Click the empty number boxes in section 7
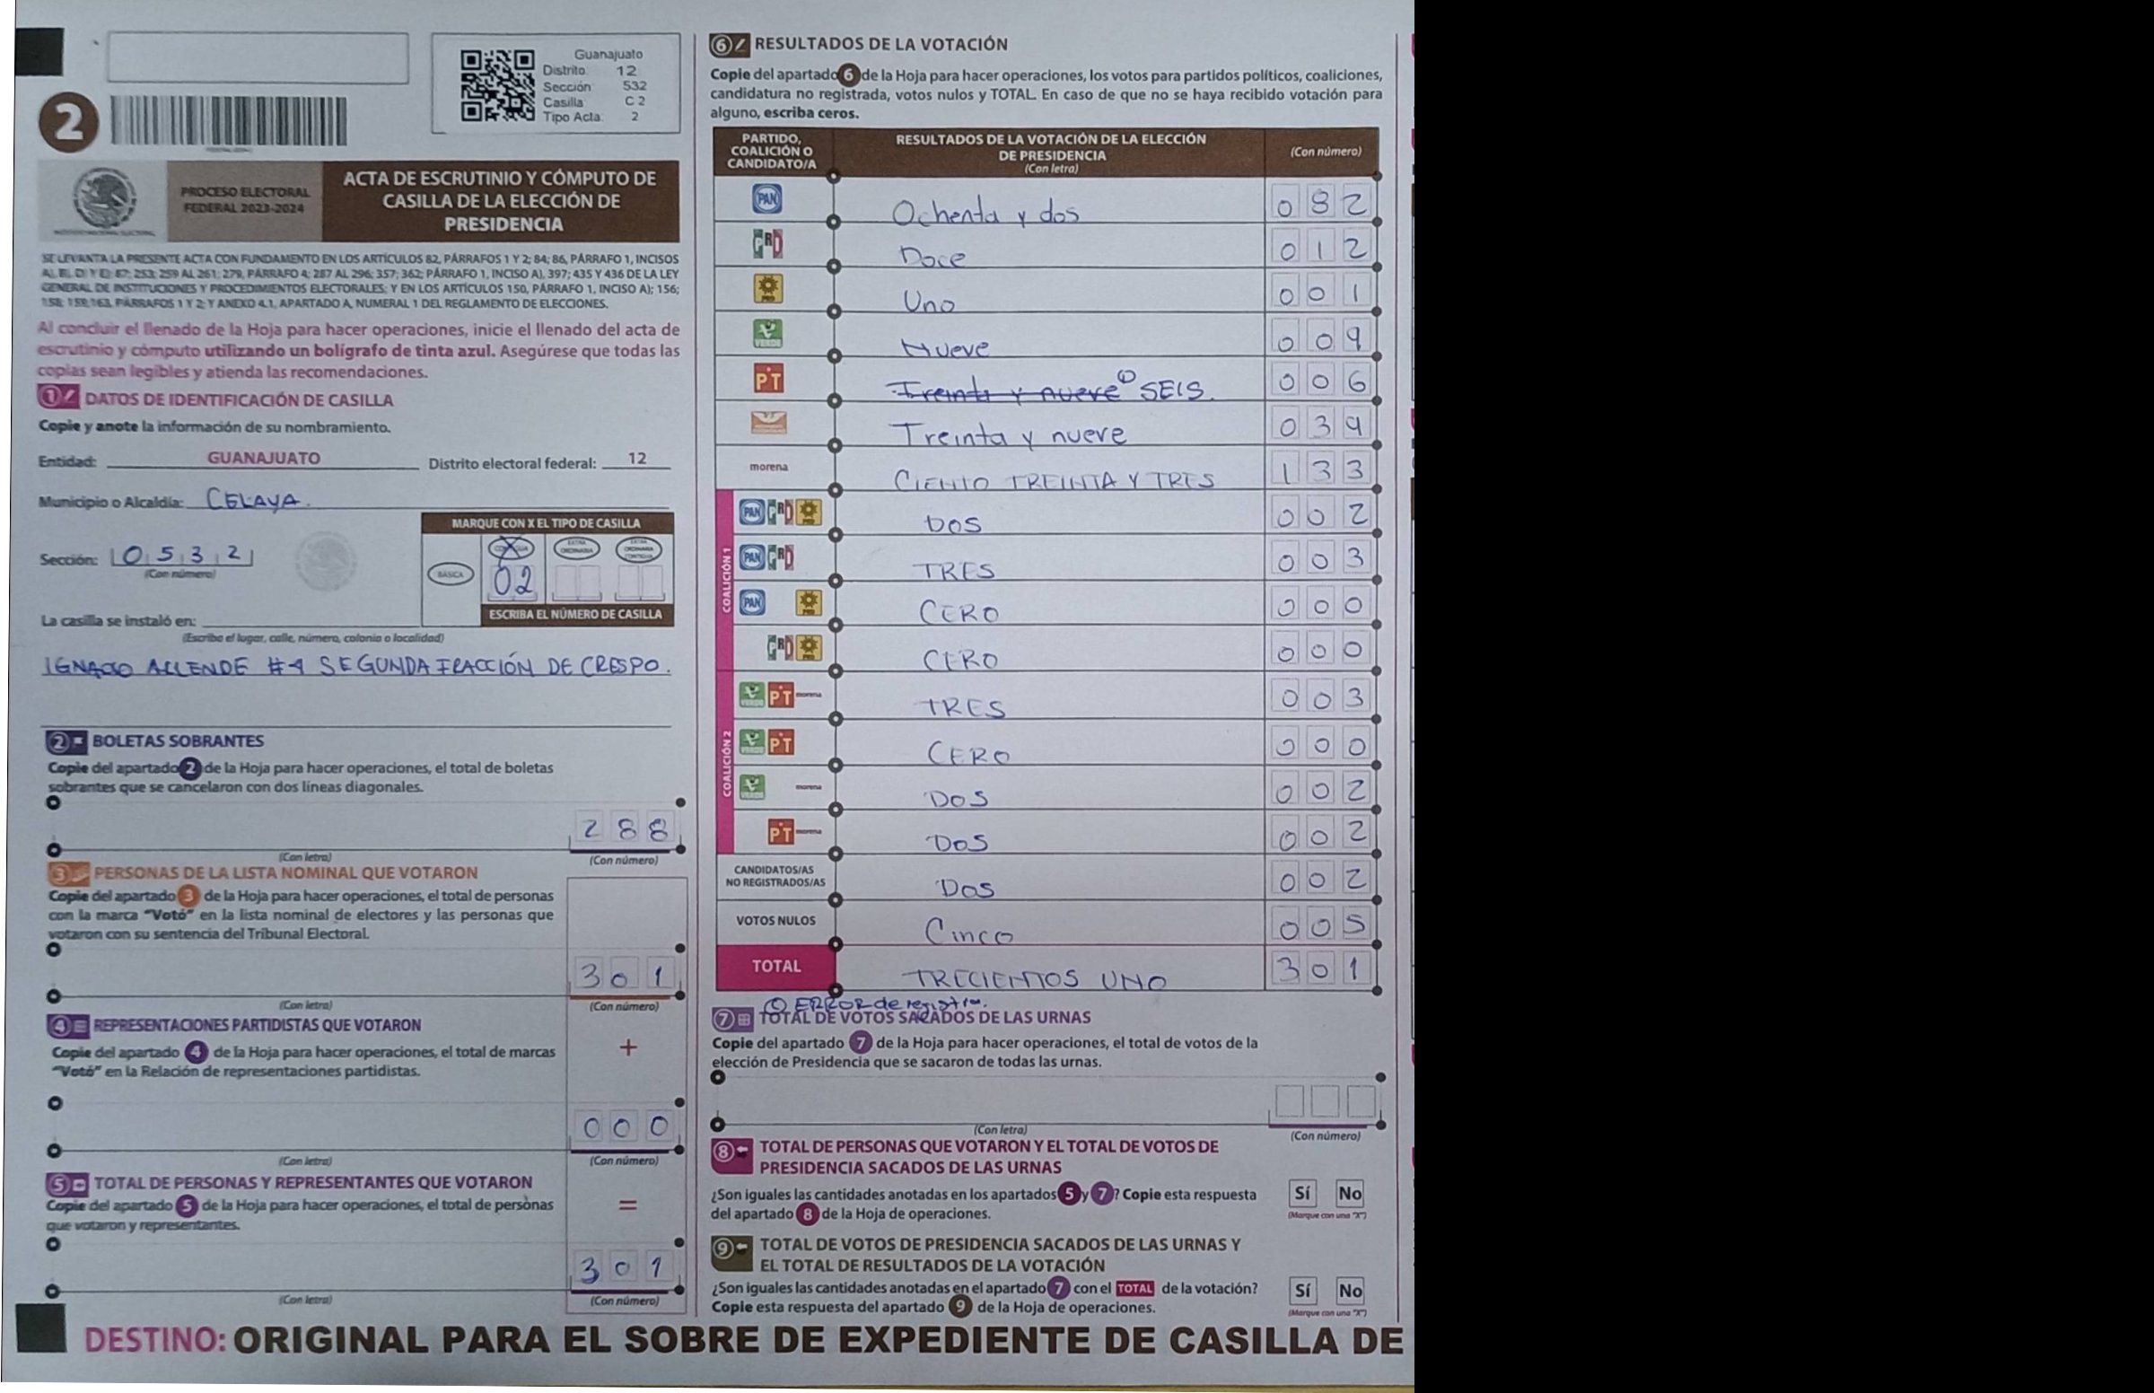Screen dimensions: 2154x1393 [x=1325, y=1101]
